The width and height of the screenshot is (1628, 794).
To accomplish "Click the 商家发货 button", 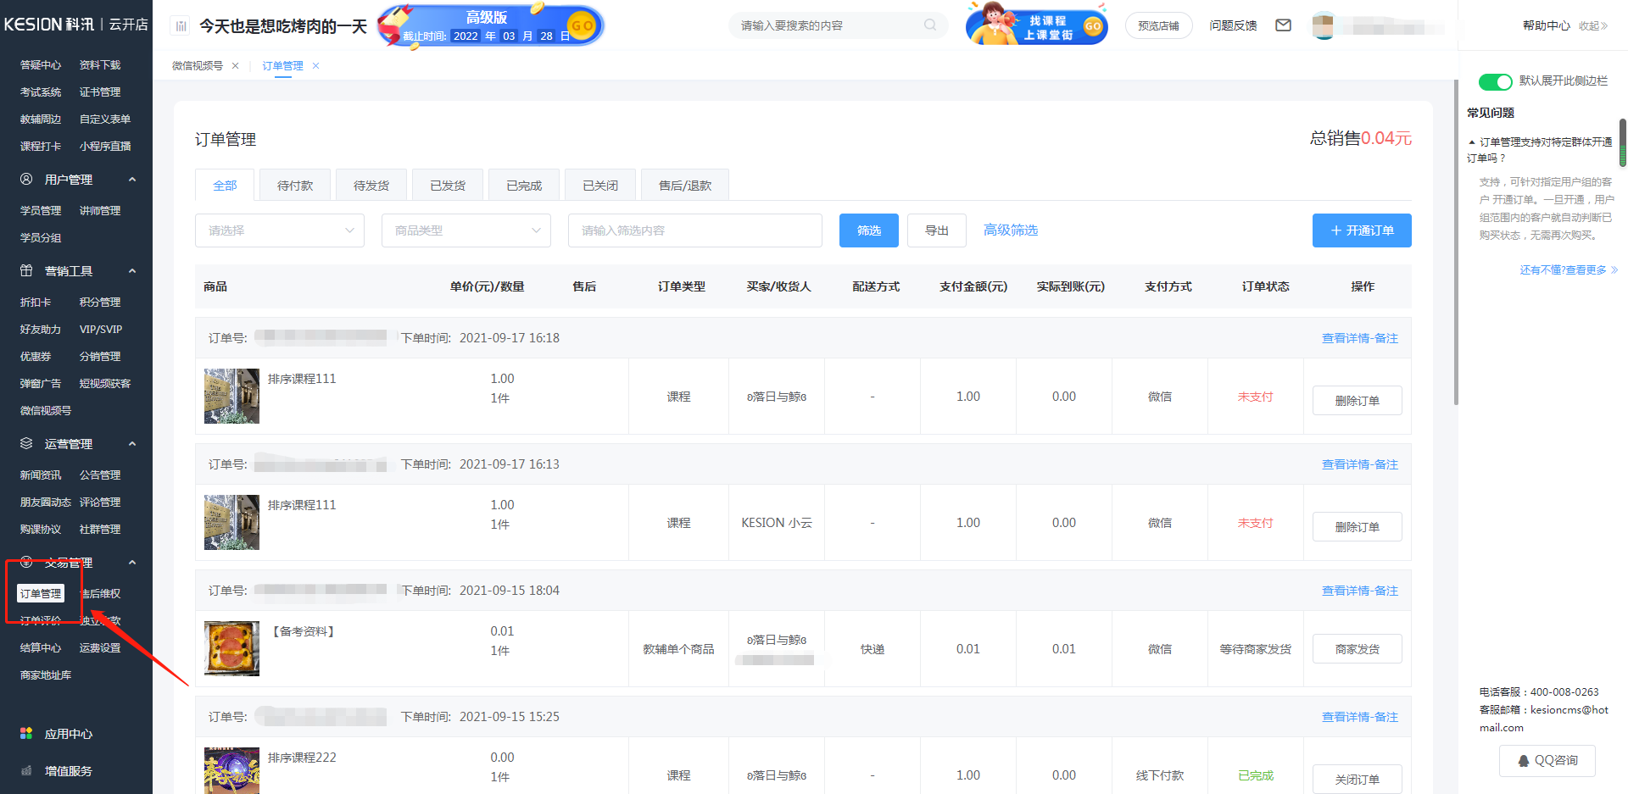I will 1357,649.
